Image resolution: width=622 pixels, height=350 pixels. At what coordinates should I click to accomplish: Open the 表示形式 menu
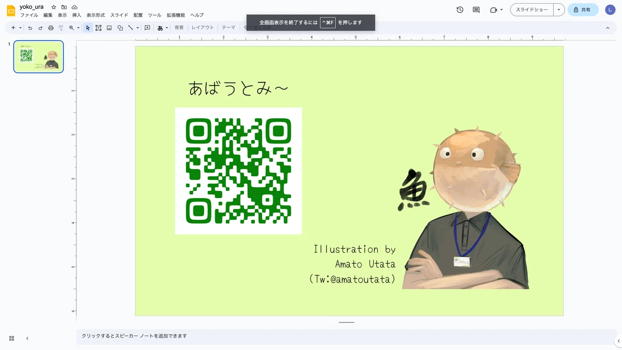tap(96, 15)
